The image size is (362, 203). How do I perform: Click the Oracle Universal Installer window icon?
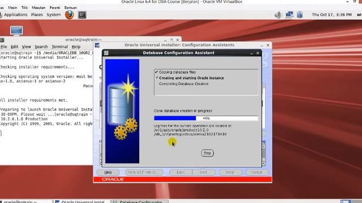(97, 45)
